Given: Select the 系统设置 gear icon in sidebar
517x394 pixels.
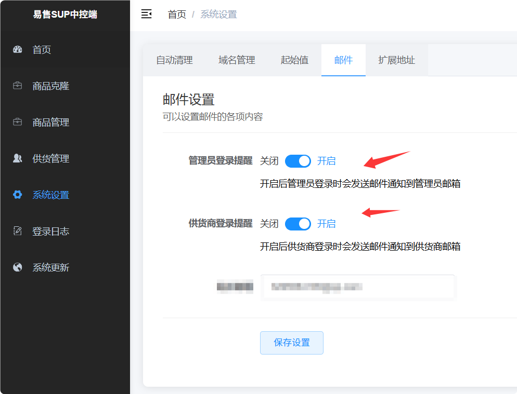Looking at the screenshot, I should 17,195.
